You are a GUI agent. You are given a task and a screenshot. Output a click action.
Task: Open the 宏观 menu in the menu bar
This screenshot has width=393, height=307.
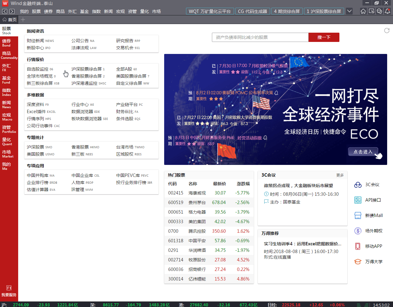(120, 11)
